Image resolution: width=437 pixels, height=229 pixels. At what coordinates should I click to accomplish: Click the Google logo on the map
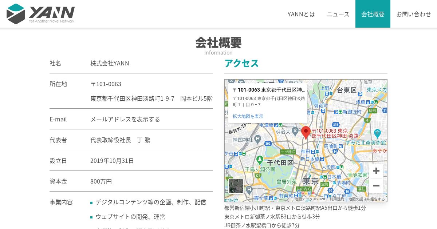pyautogui.click(x=306, y=193)
